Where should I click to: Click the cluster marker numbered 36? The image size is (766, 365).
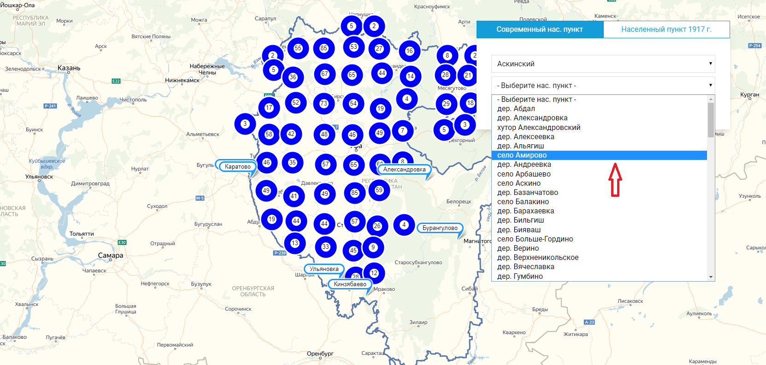(x=293, y=77)
